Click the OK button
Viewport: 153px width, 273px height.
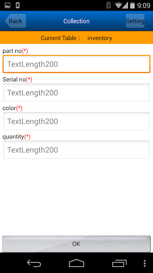pyautogui.click(x=76, y=244)
